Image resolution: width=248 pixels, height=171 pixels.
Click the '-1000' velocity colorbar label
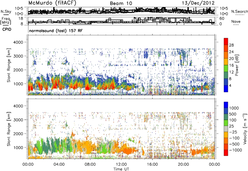tap(235, 150)
